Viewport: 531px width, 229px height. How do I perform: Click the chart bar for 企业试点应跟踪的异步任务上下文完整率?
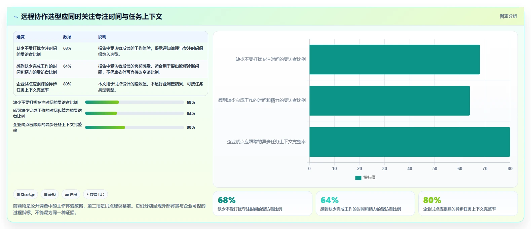click(410, 142)
